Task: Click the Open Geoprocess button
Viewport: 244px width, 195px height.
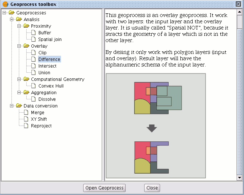Action: (x=104, y=188)
